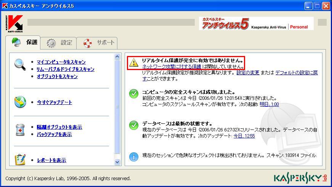332x187 pixels.
Task: Click the lifebuoy icon on サポート tab
Action: (x=87, y=43)
